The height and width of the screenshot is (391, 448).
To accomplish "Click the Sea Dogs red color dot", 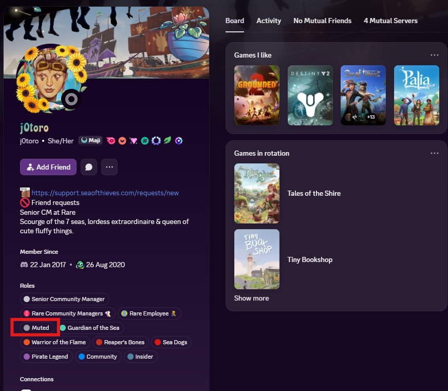I will click(x=158, y=342).
